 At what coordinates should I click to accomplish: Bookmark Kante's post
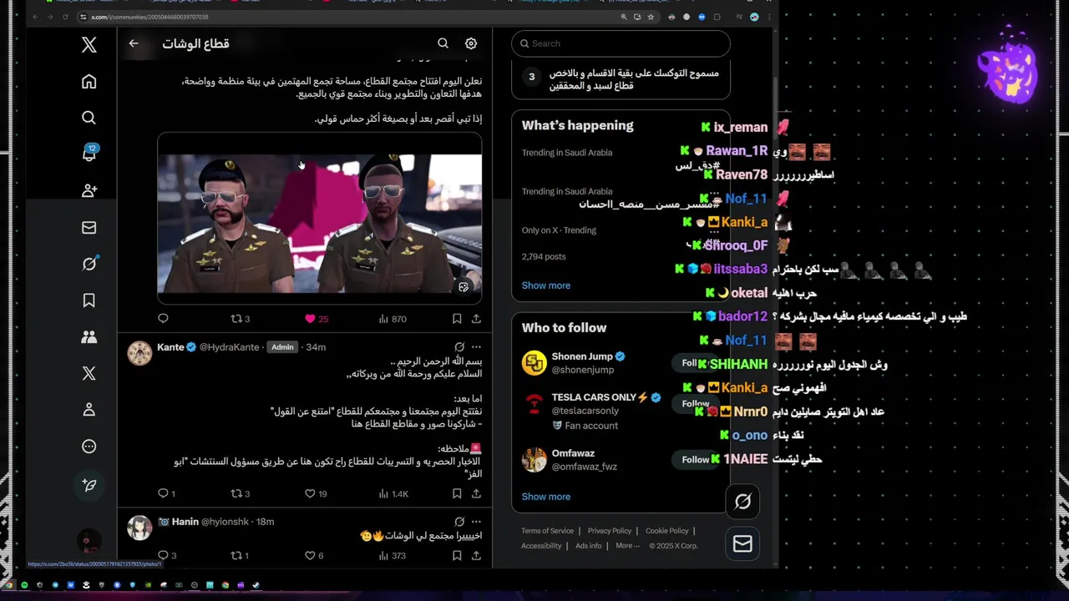click(x=457, y=494)
